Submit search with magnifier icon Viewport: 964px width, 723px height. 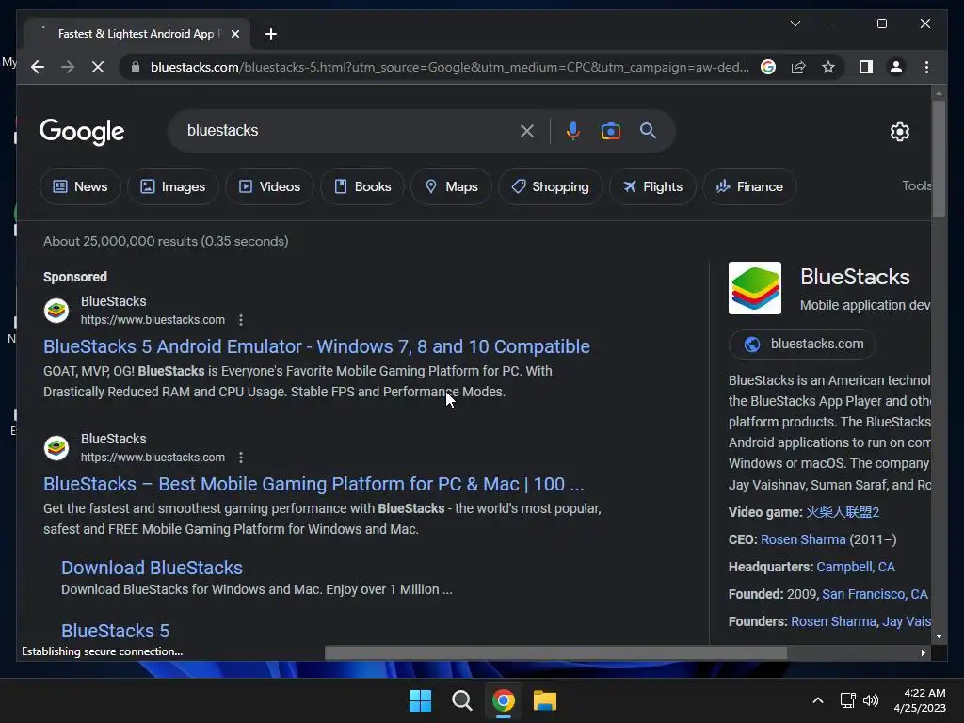648,130
